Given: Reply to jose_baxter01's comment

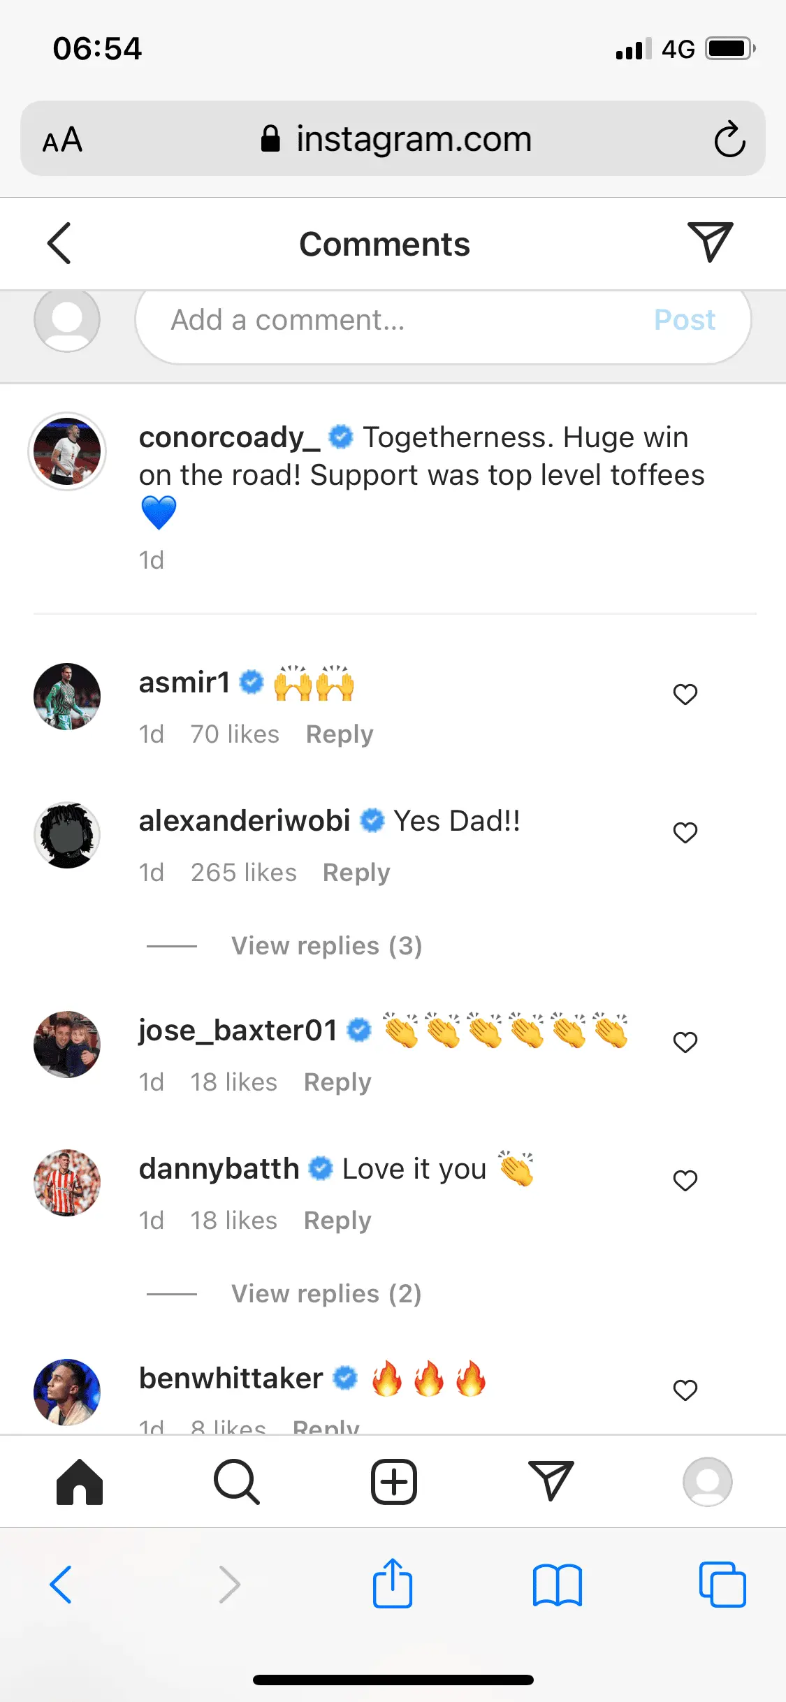Looking at the screenshot, I should point(337,1082).
